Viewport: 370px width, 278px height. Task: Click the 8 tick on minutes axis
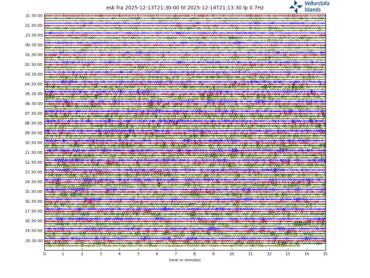coord(194,254)
